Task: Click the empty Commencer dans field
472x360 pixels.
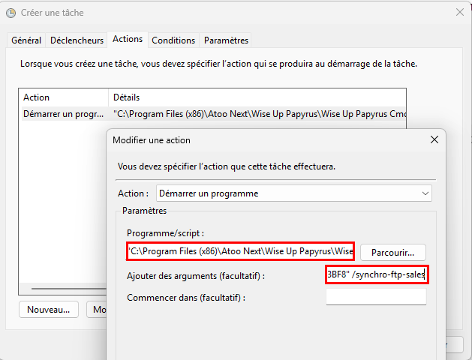Action: 376,298
